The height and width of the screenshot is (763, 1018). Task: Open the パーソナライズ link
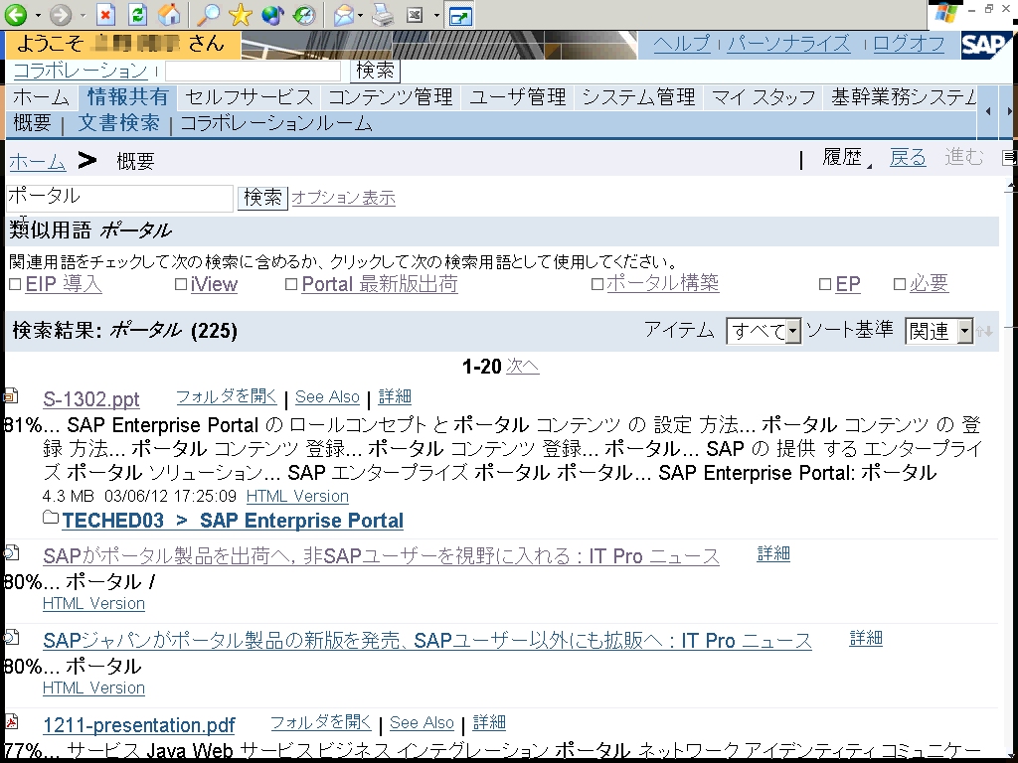coord(788,44)
